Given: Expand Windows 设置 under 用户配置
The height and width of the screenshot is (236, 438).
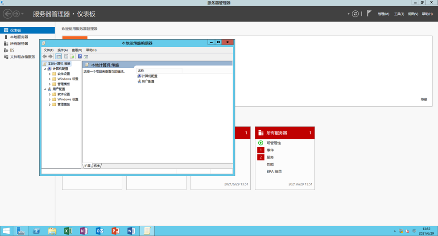Looking at the screenshot, I should pyautogui.click(x=50, y=99).
